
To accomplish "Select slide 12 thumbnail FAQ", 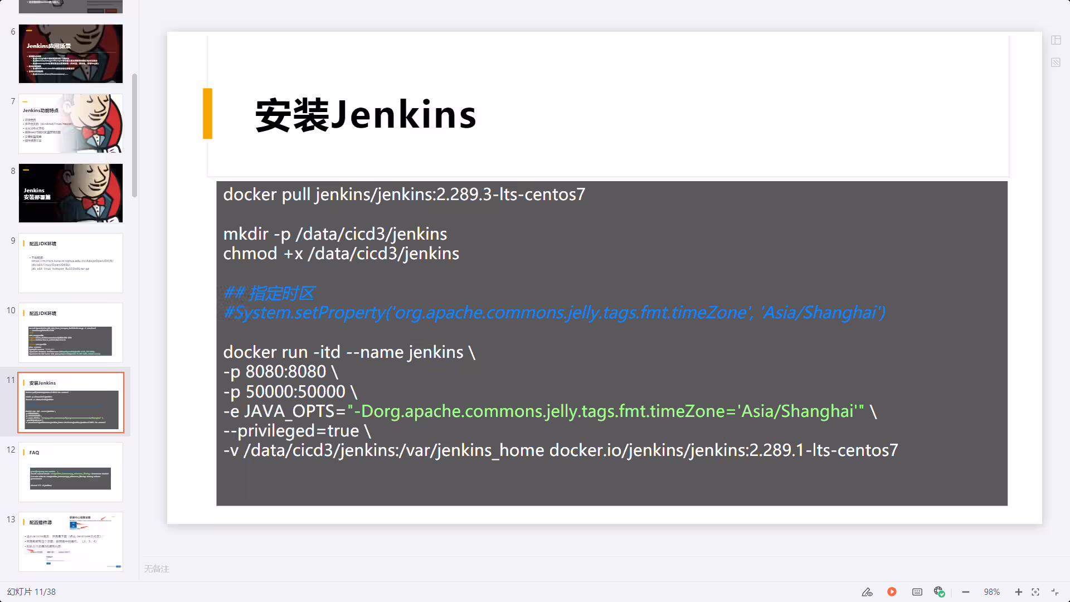I will 71,472.
